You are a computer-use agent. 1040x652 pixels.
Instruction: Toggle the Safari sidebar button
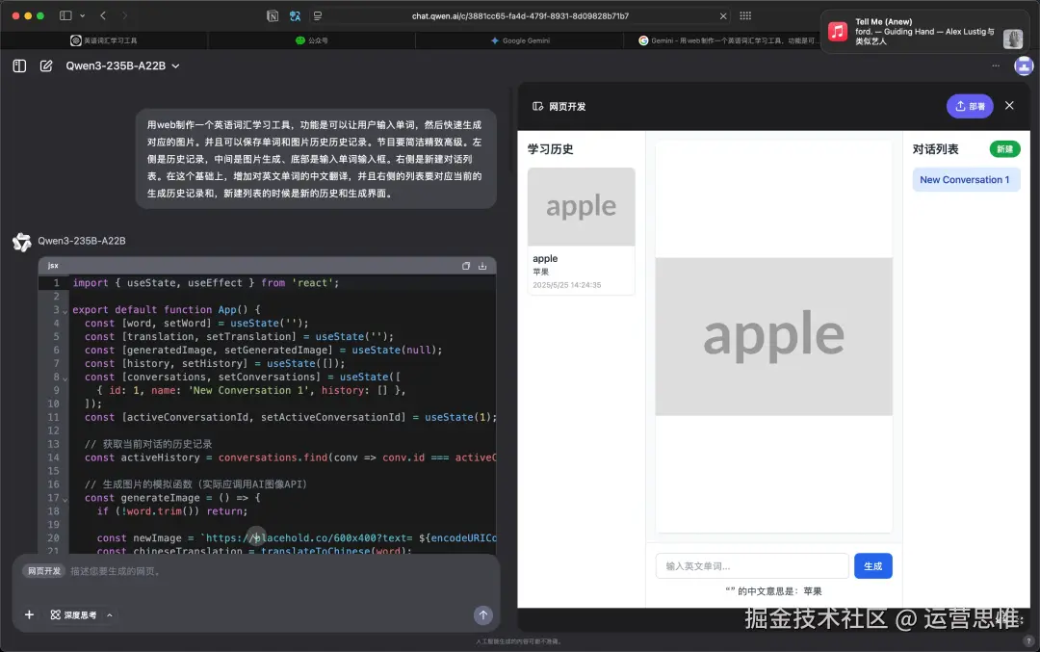tap(65, 15)
